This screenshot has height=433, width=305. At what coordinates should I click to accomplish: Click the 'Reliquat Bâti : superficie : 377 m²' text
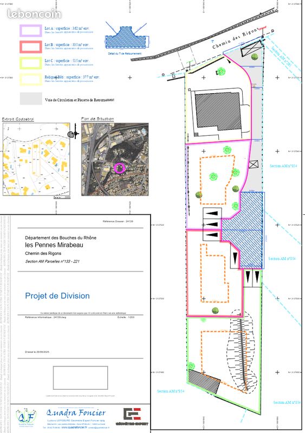point(72,77)
